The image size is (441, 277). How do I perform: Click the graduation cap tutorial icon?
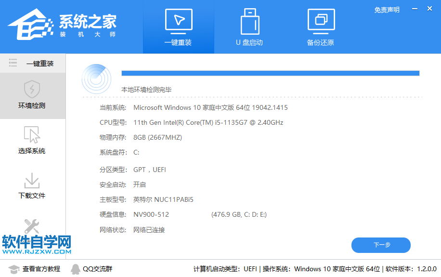[x=14, y=269]
